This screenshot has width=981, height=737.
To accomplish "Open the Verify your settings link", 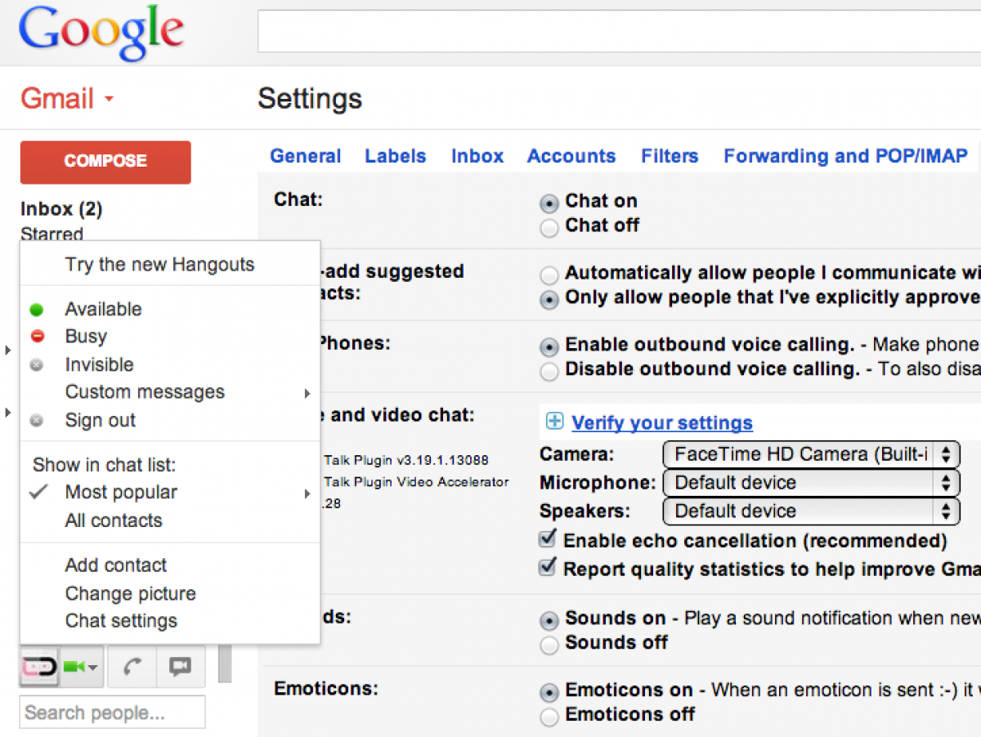I will pyautogui.click(x=661, y=422).
